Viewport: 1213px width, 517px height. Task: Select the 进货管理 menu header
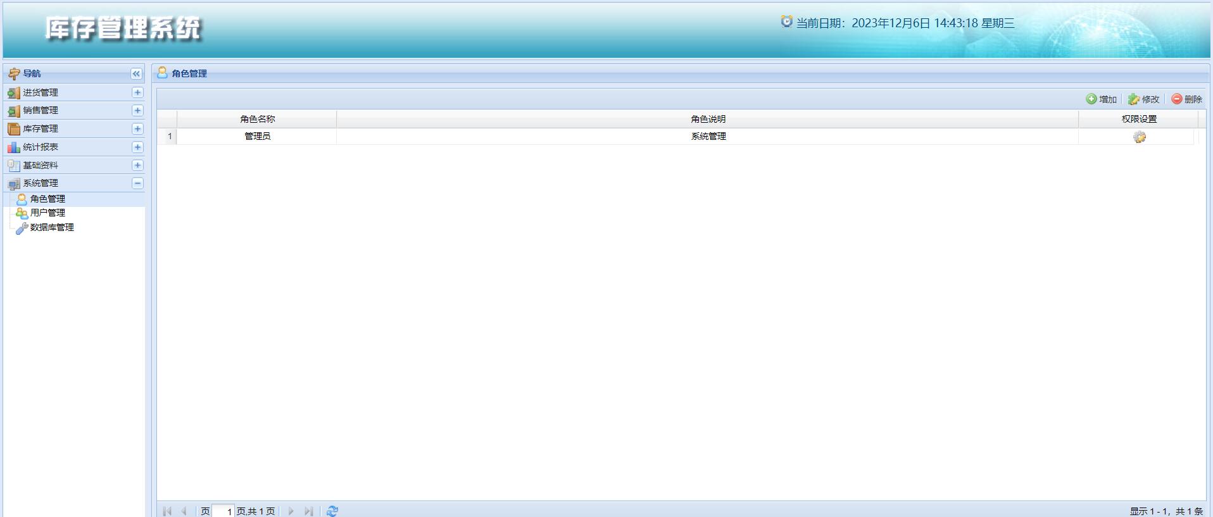point(74,92)
